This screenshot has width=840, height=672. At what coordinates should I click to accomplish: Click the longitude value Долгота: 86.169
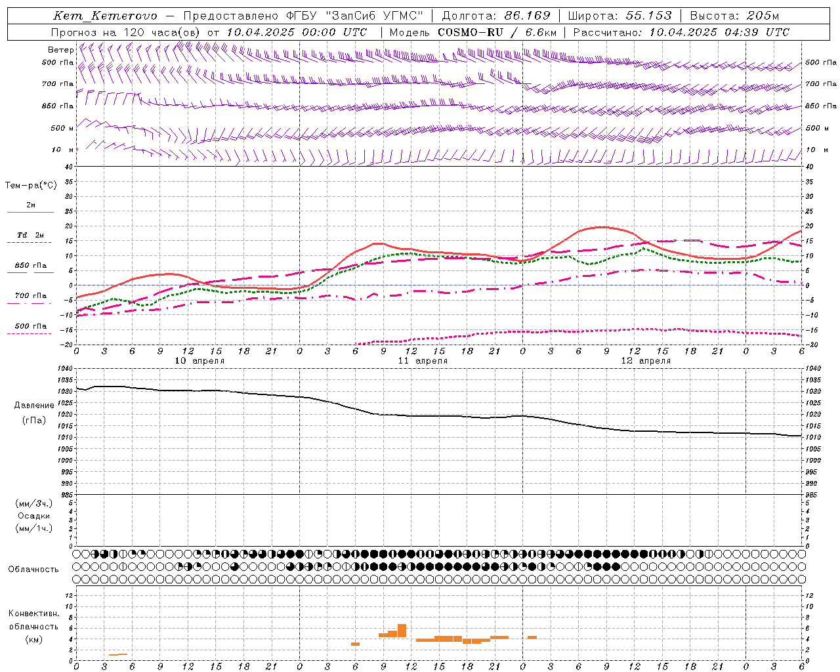[497, 16]
